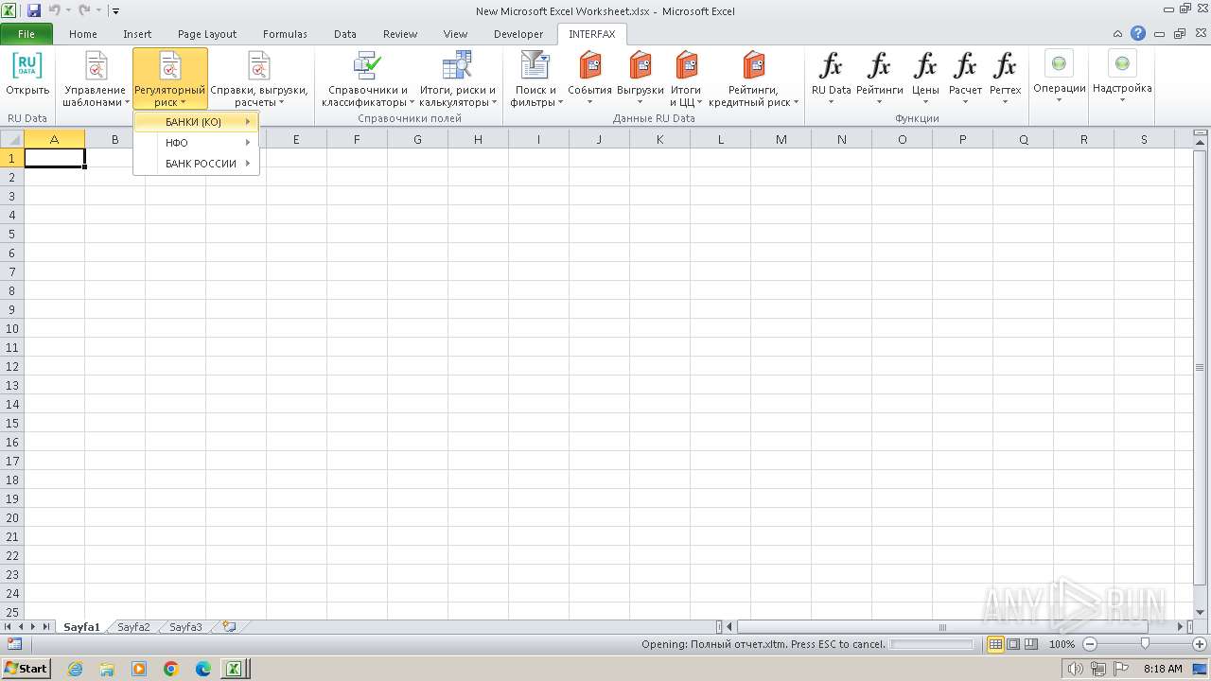The width and height of the screenshot is (1211, 681).
Task: Click the vertical scrollbar
Action: (x=1200, y=366)
